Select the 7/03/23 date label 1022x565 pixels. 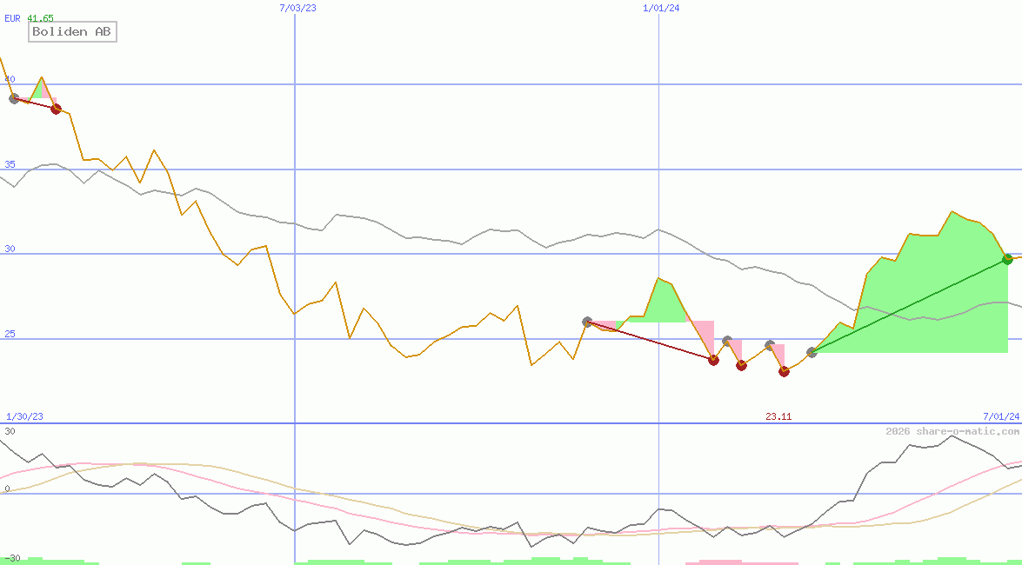click(x=297, y=7)
